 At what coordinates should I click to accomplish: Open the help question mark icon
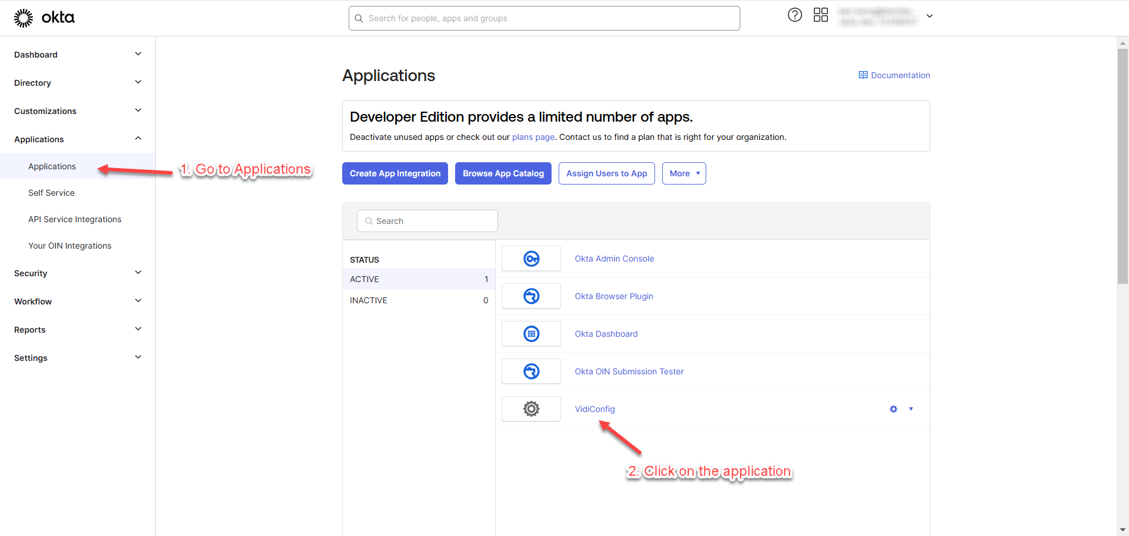(x=794, y=15)
